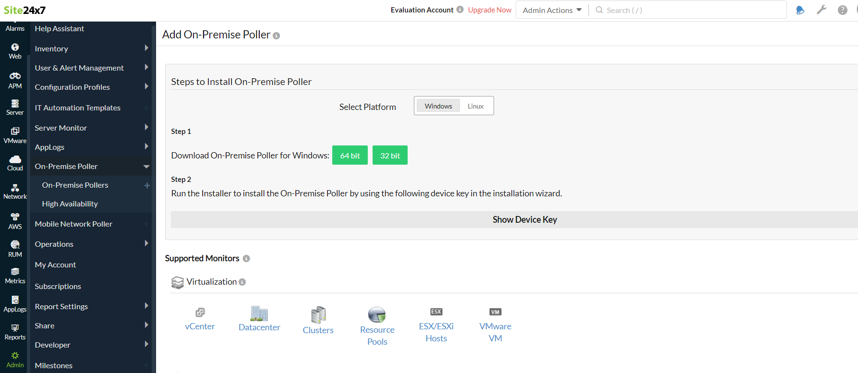Open the AWS monitors icon
Image resolution: width=858 pixels, height=373 pixels.
[15, 221]
